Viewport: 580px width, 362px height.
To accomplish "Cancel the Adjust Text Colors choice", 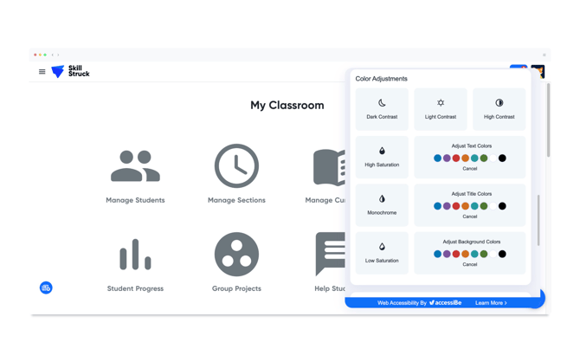I will (470, 169).
